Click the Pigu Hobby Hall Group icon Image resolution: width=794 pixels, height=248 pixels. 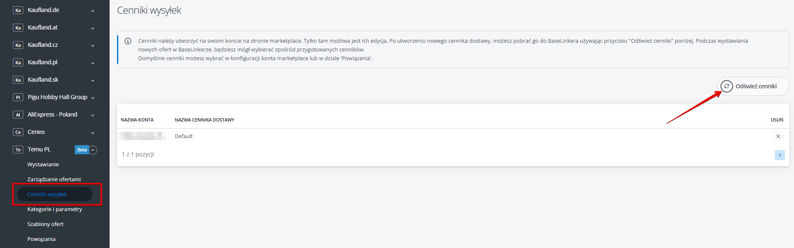pos(18,97)
